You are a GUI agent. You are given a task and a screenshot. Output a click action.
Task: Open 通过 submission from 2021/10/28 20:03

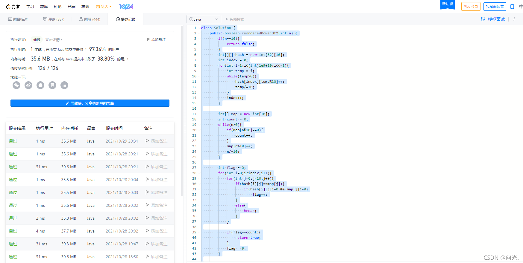pyautogui.click(x=13, y=192)
